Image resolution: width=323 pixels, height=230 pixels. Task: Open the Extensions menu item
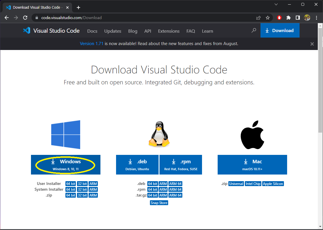coord(169,31)
